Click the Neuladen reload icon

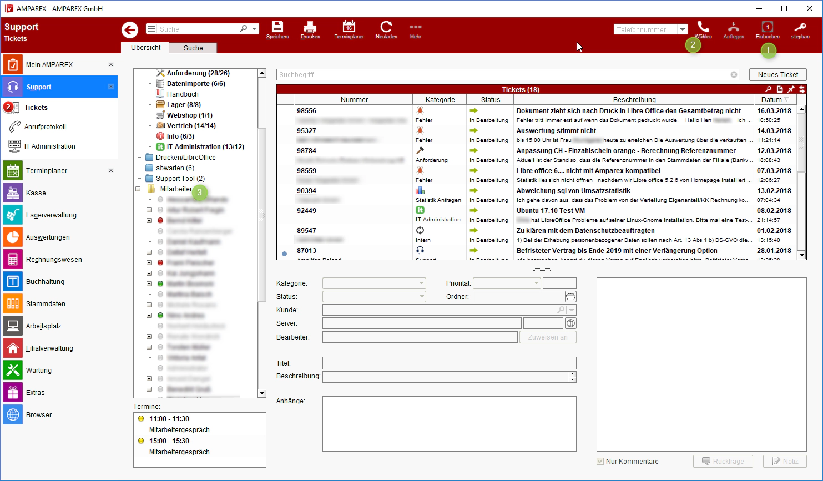pos(386,27)
